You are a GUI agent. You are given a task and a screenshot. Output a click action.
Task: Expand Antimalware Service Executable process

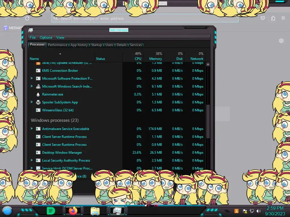pos(31,129)
